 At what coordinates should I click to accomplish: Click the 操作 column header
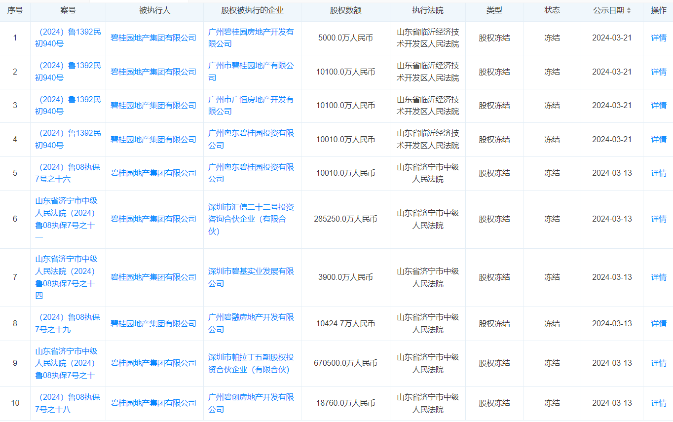659,10
